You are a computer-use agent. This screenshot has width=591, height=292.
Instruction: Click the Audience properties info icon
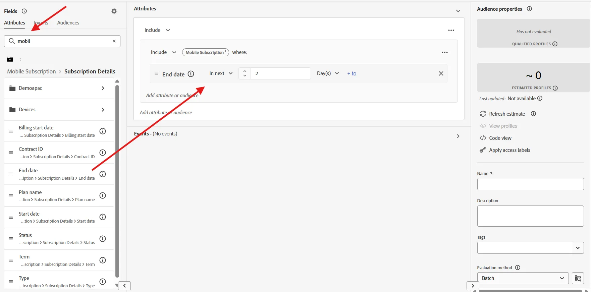click(x=529, y=9)
